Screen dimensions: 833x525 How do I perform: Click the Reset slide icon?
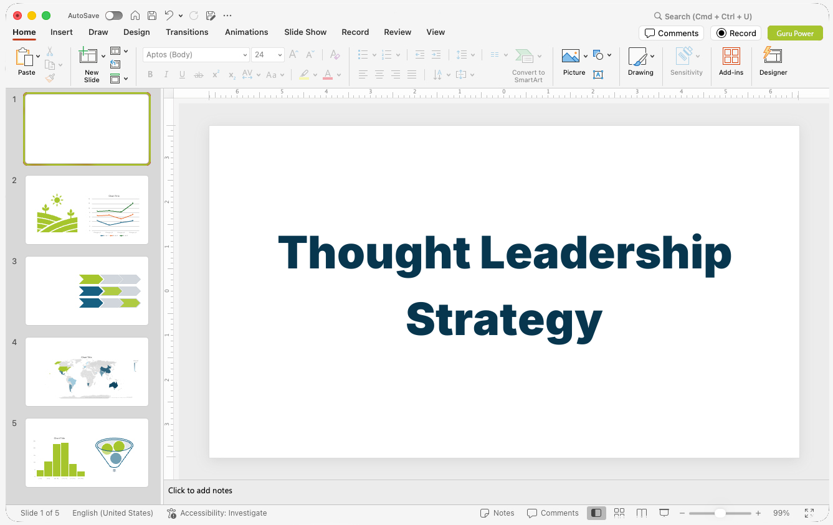(x=115, y=64)
